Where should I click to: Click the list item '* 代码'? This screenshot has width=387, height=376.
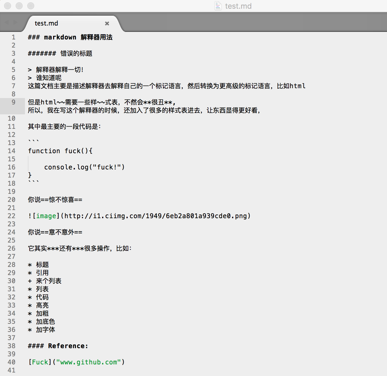click(x=38, y=297)
